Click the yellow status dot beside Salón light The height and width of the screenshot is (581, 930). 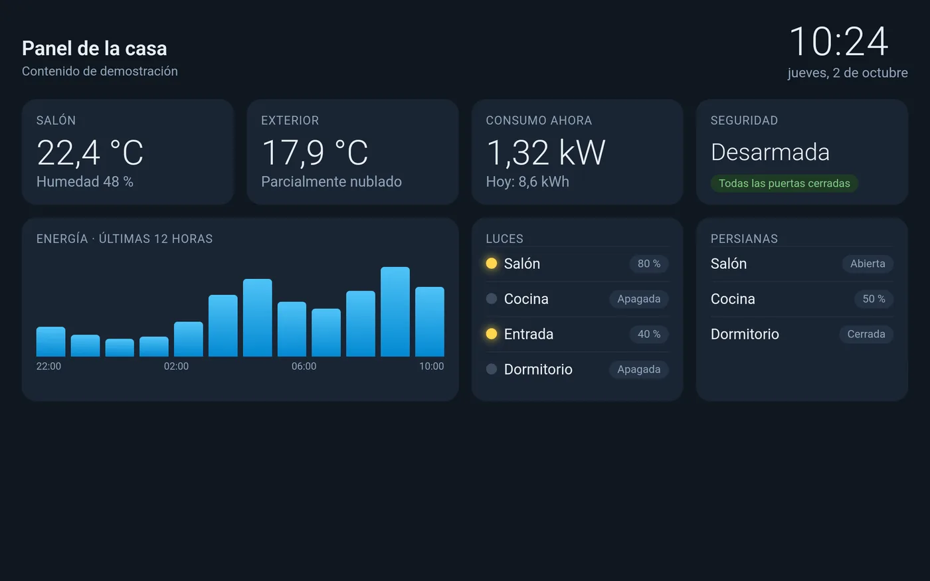pos(492,264)
